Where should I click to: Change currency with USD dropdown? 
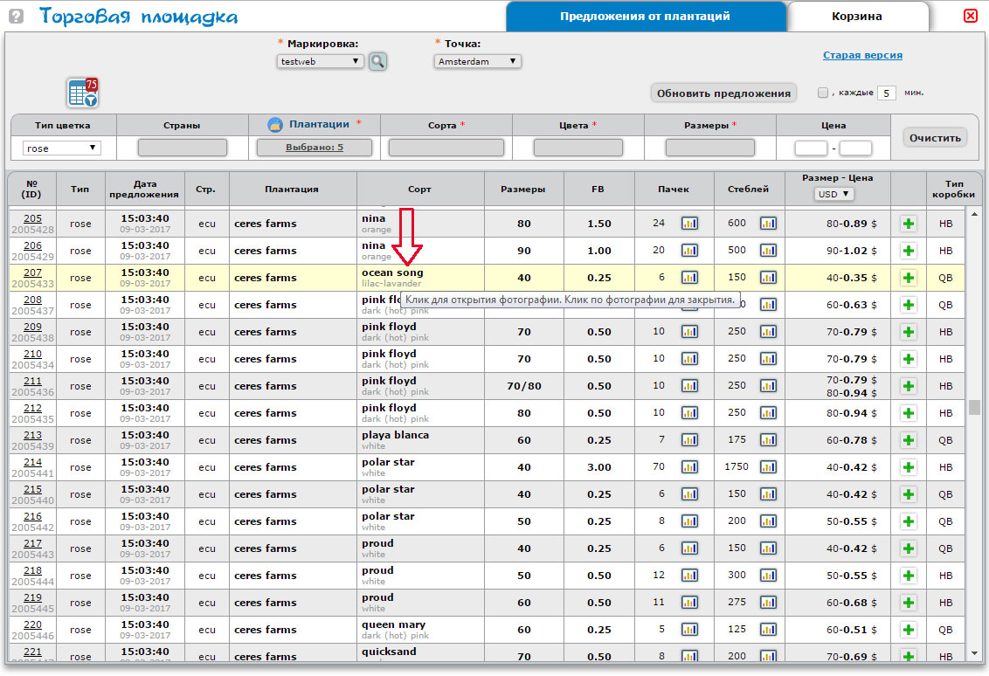click(x=833, y=194)
